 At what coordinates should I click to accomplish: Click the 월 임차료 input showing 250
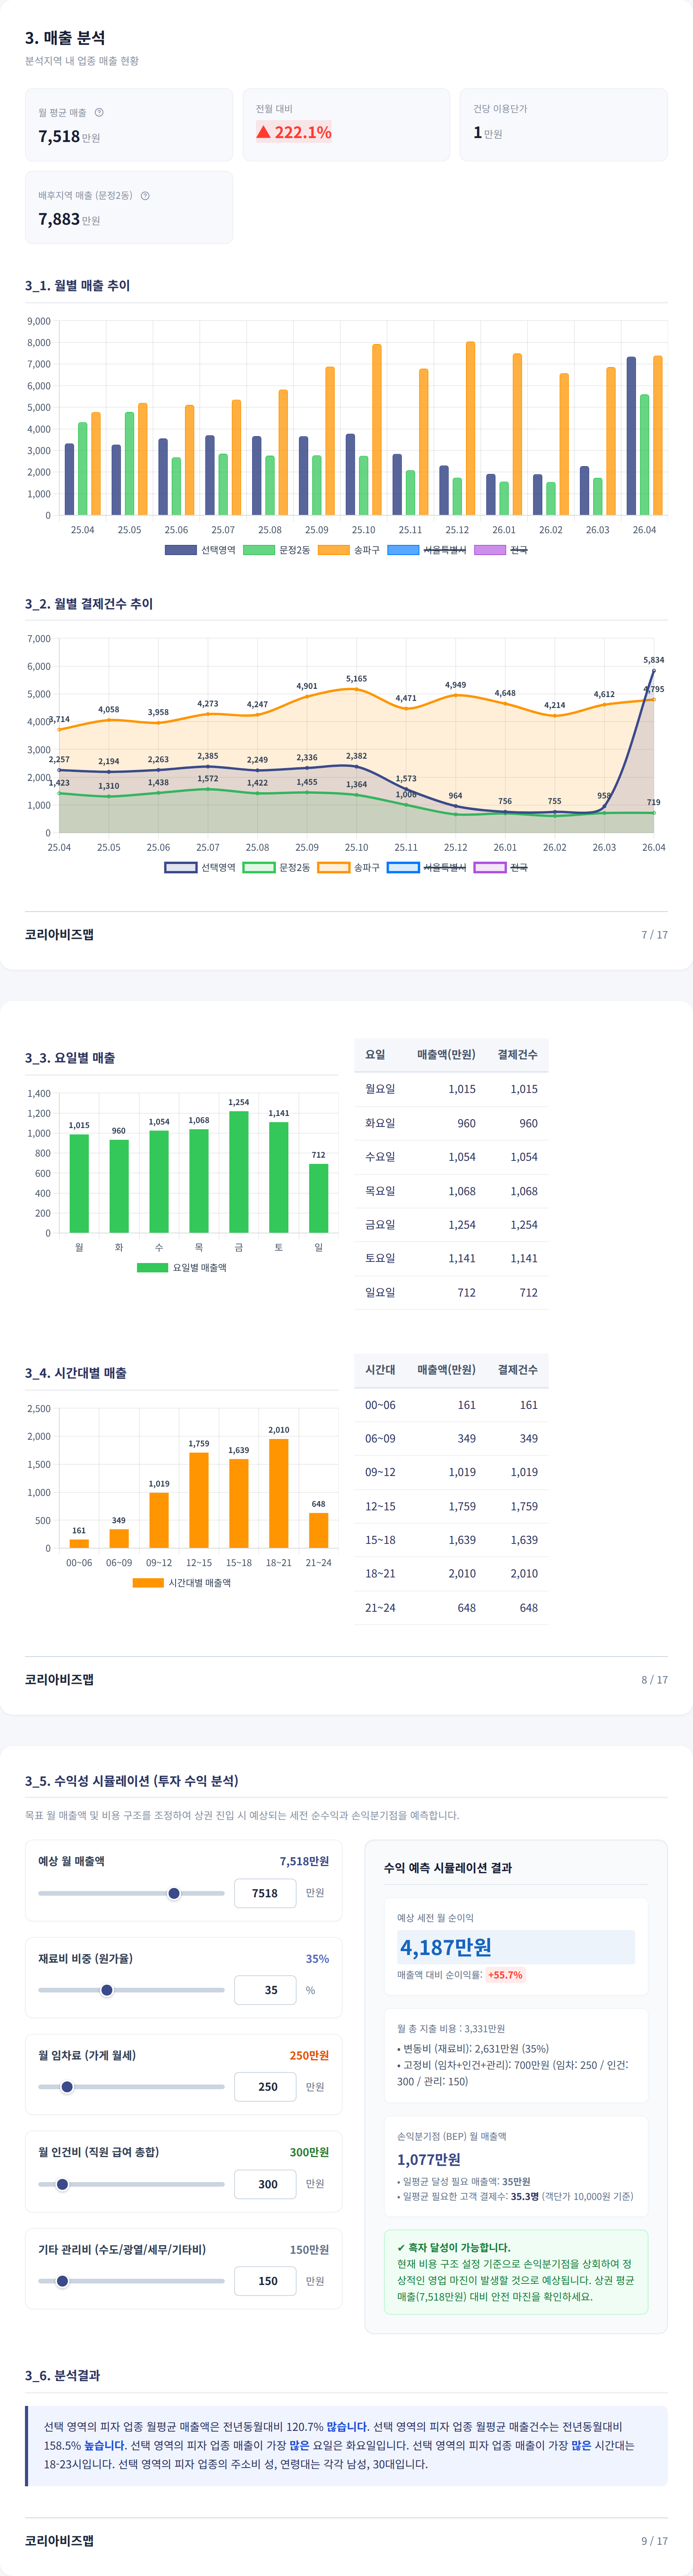[265, 2087]
